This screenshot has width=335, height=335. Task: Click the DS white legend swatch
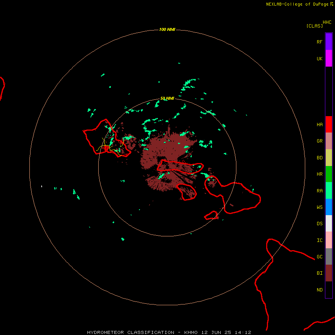(329, 223)
